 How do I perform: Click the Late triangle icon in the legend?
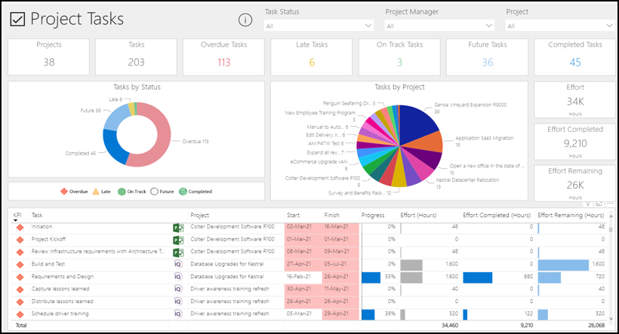pyautogui.click(x=96, y=192)
